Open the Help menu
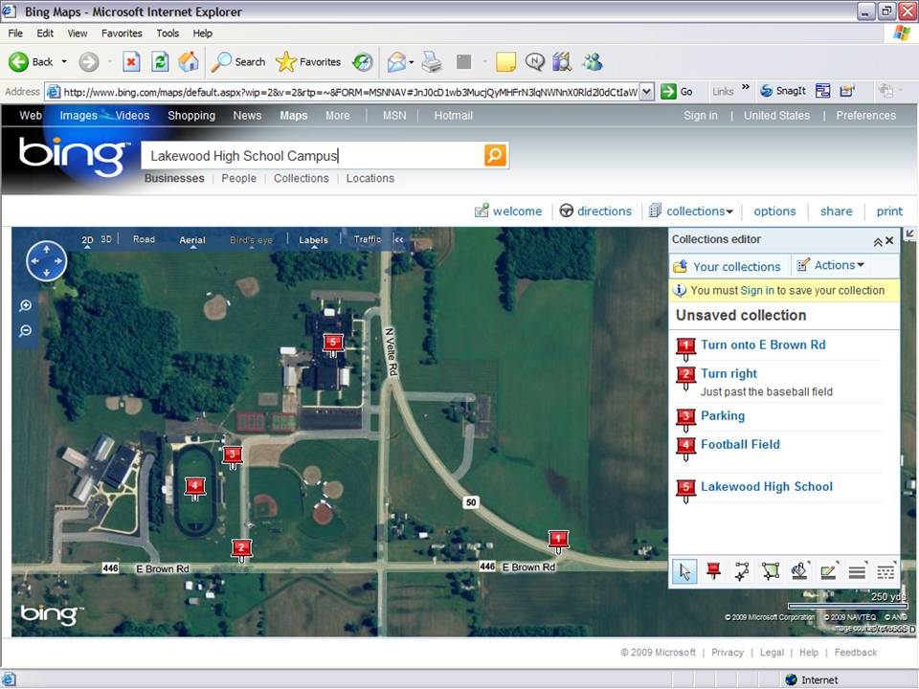Image resolution: width=919 pixels, height=689 pixels. pyautogui.click(x=202, y=33)
